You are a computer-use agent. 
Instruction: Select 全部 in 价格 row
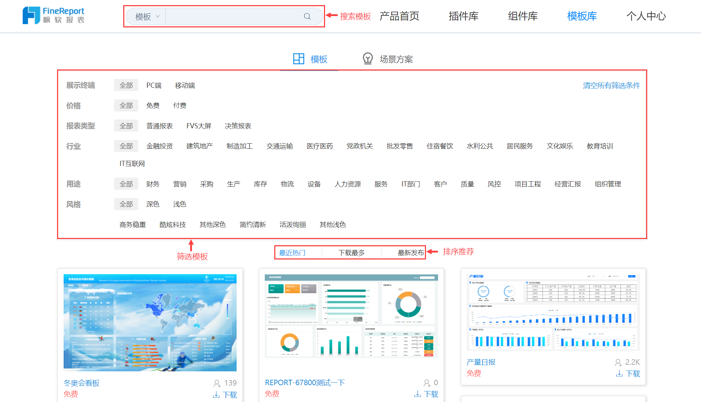(x=126, y=105)
